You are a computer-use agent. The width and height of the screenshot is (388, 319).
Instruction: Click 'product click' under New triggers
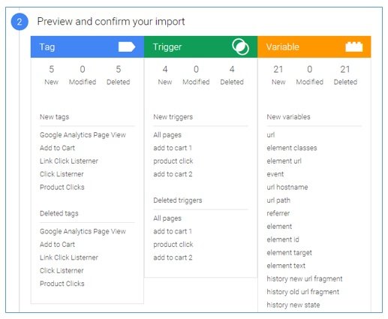point(173,161)
